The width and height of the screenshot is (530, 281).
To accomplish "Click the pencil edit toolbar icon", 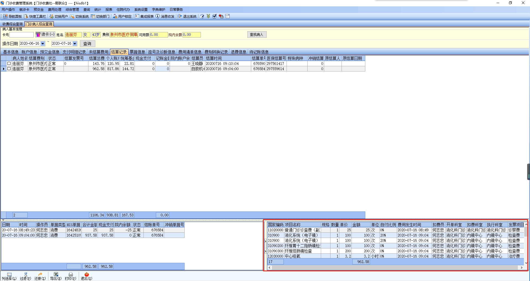I will [202, 16].
